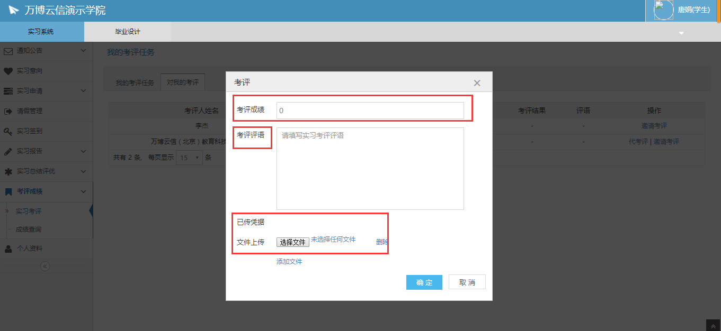Open the 每页显示 15 page-size dropdown
This screenshot has height=331, width=721.
coord(190,158)
